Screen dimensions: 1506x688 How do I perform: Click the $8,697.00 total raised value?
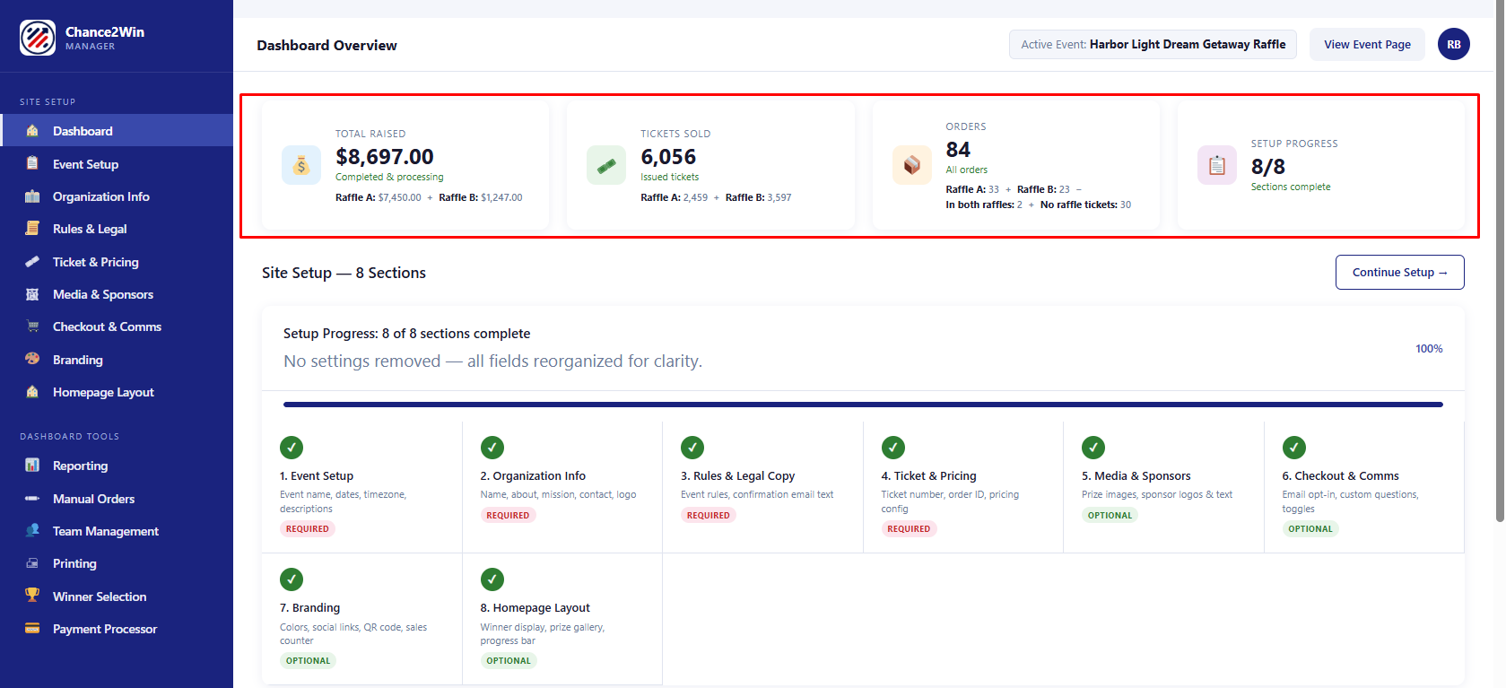[385, 157]
